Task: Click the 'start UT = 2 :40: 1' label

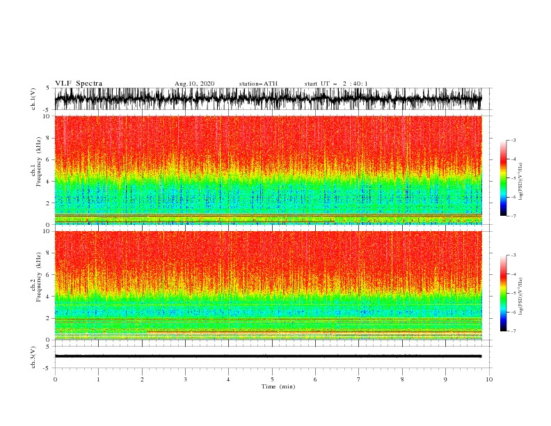Action: tap(336, 84)
